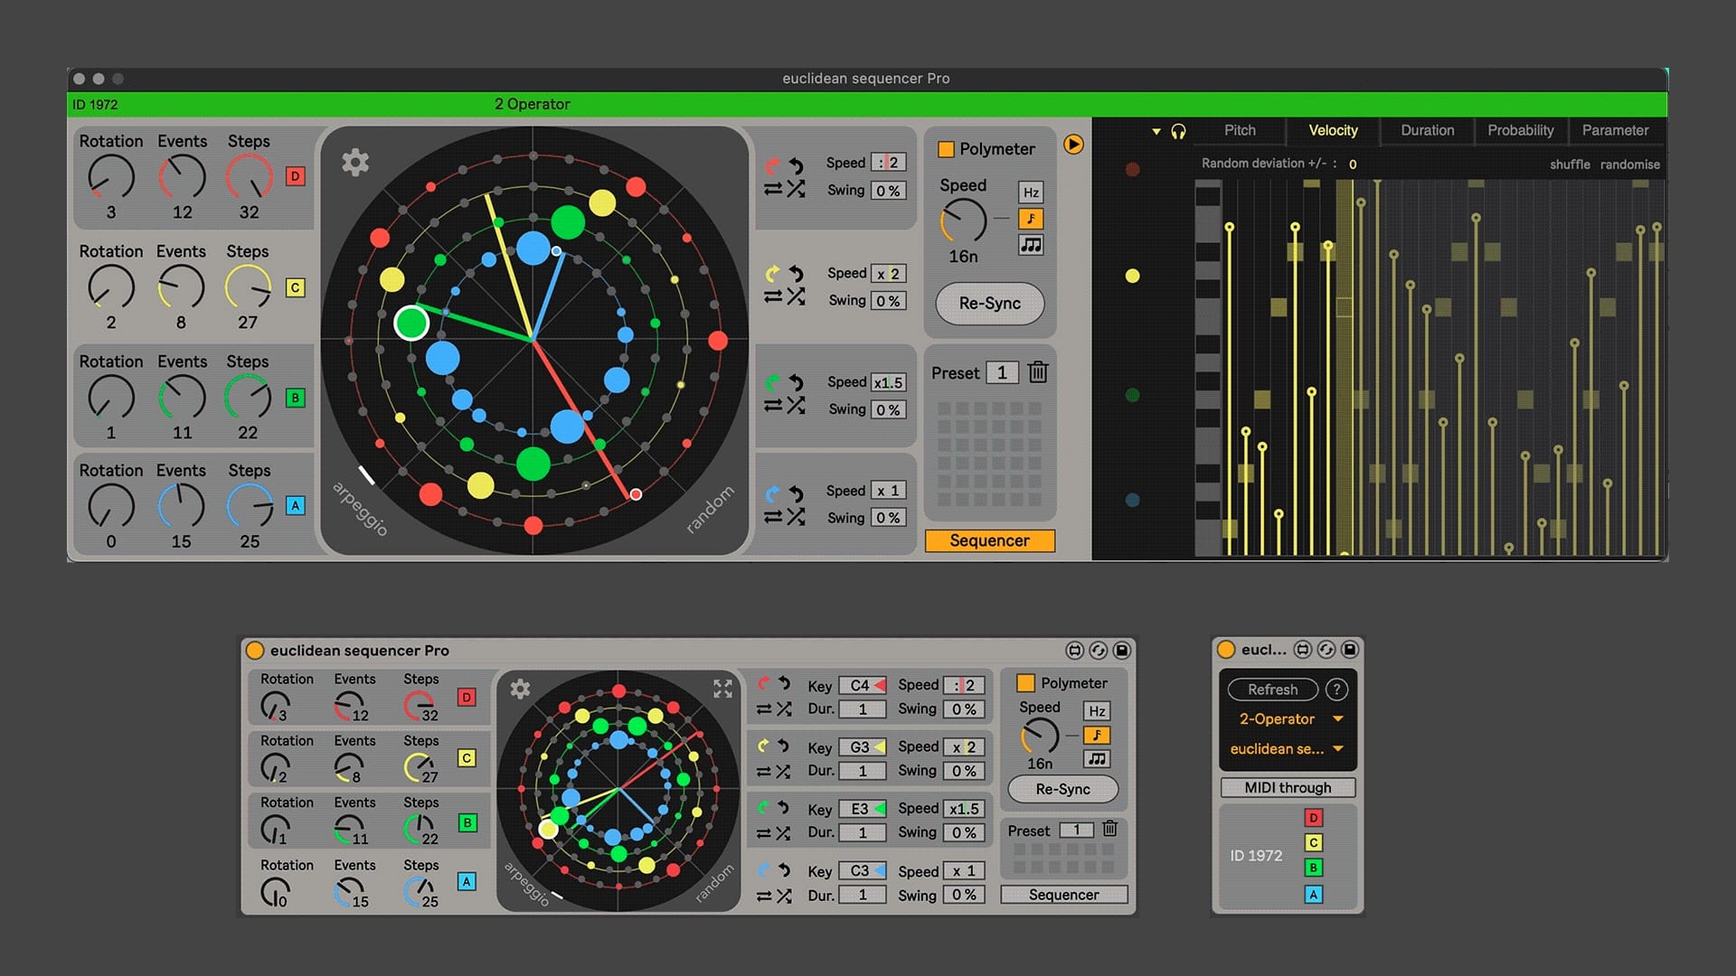Switch to the Probability tab
The width and height of the screenshot is (1736, 976).
(x=1520, y=130)
